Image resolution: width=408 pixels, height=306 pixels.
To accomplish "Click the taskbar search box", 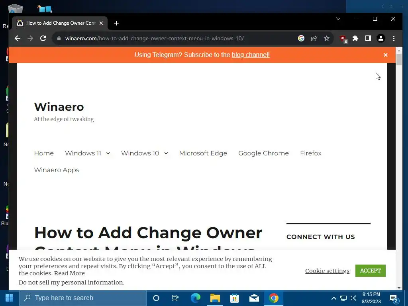I will [83, 298].
